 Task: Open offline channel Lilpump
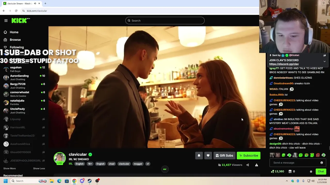click(24, 119)
